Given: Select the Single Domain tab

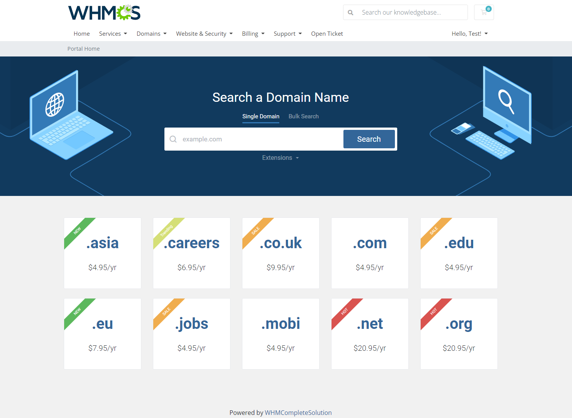Looking at the screenshot, I should pos(260,116).
